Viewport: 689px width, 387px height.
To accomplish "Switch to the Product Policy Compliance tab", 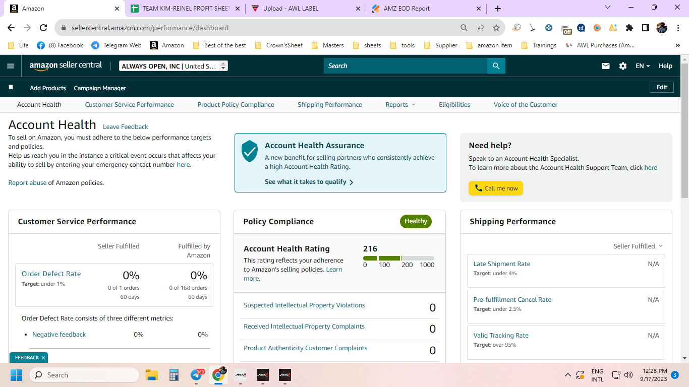I will (x=236, y=105).
